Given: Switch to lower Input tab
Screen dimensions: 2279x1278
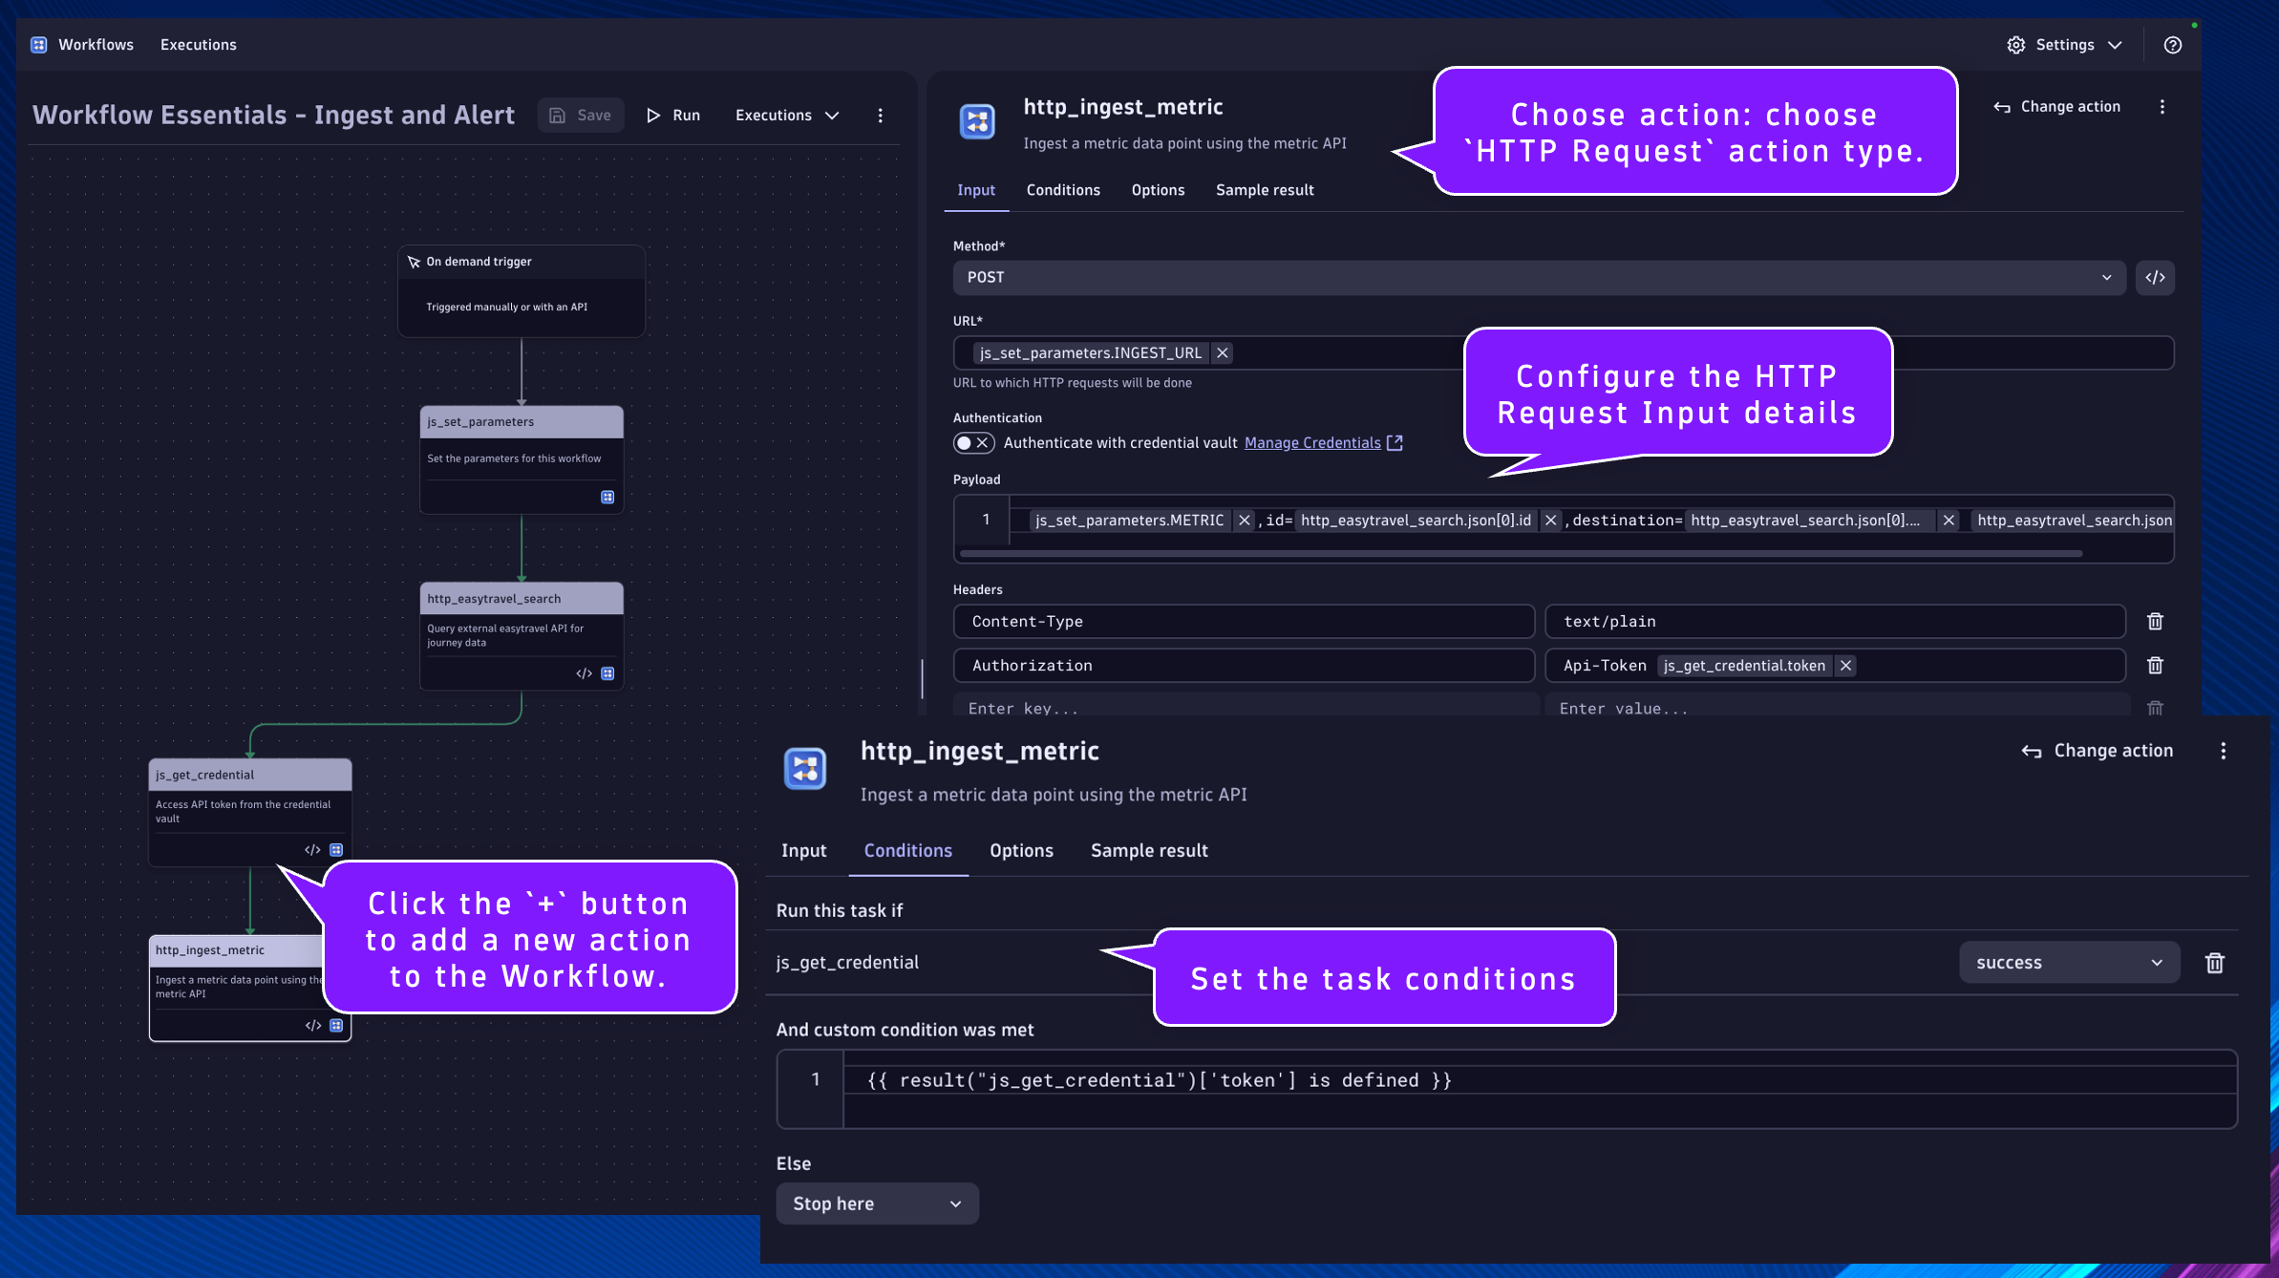Looking at the screenshot, I should pos(803,851).
